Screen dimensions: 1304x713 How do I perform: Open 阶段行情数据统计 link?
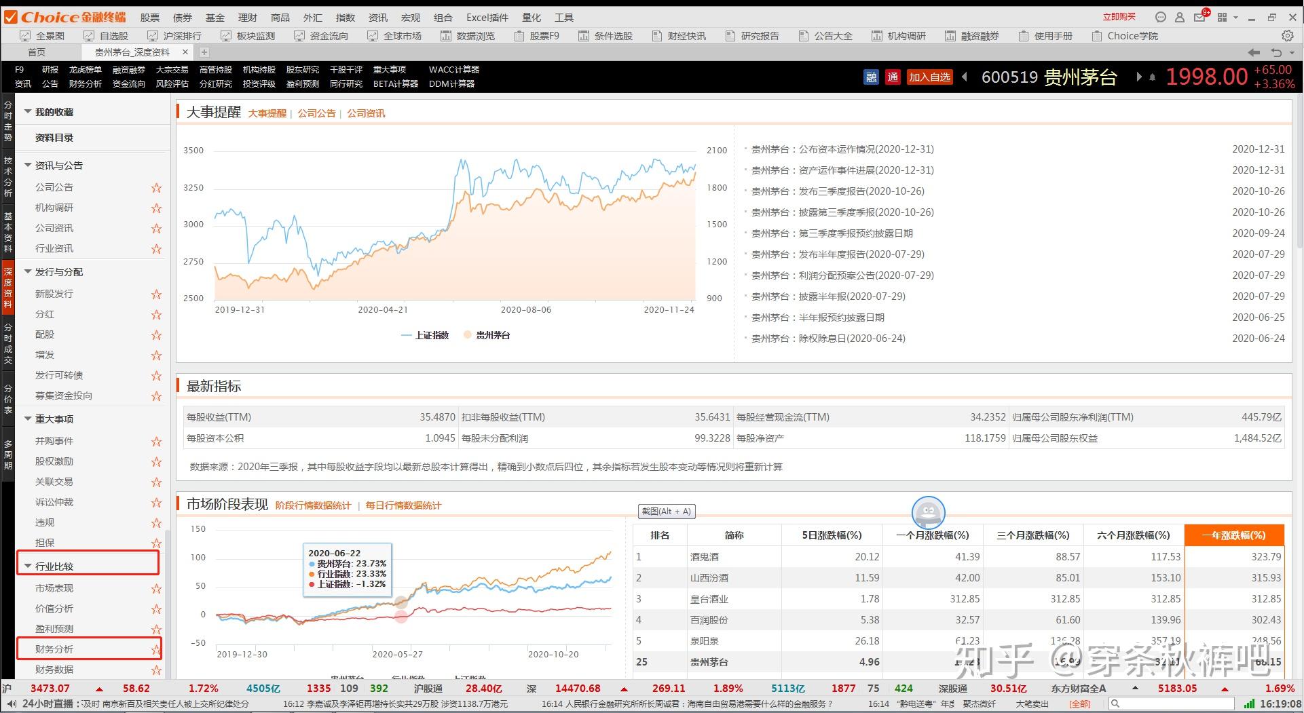tap(313, 505)
